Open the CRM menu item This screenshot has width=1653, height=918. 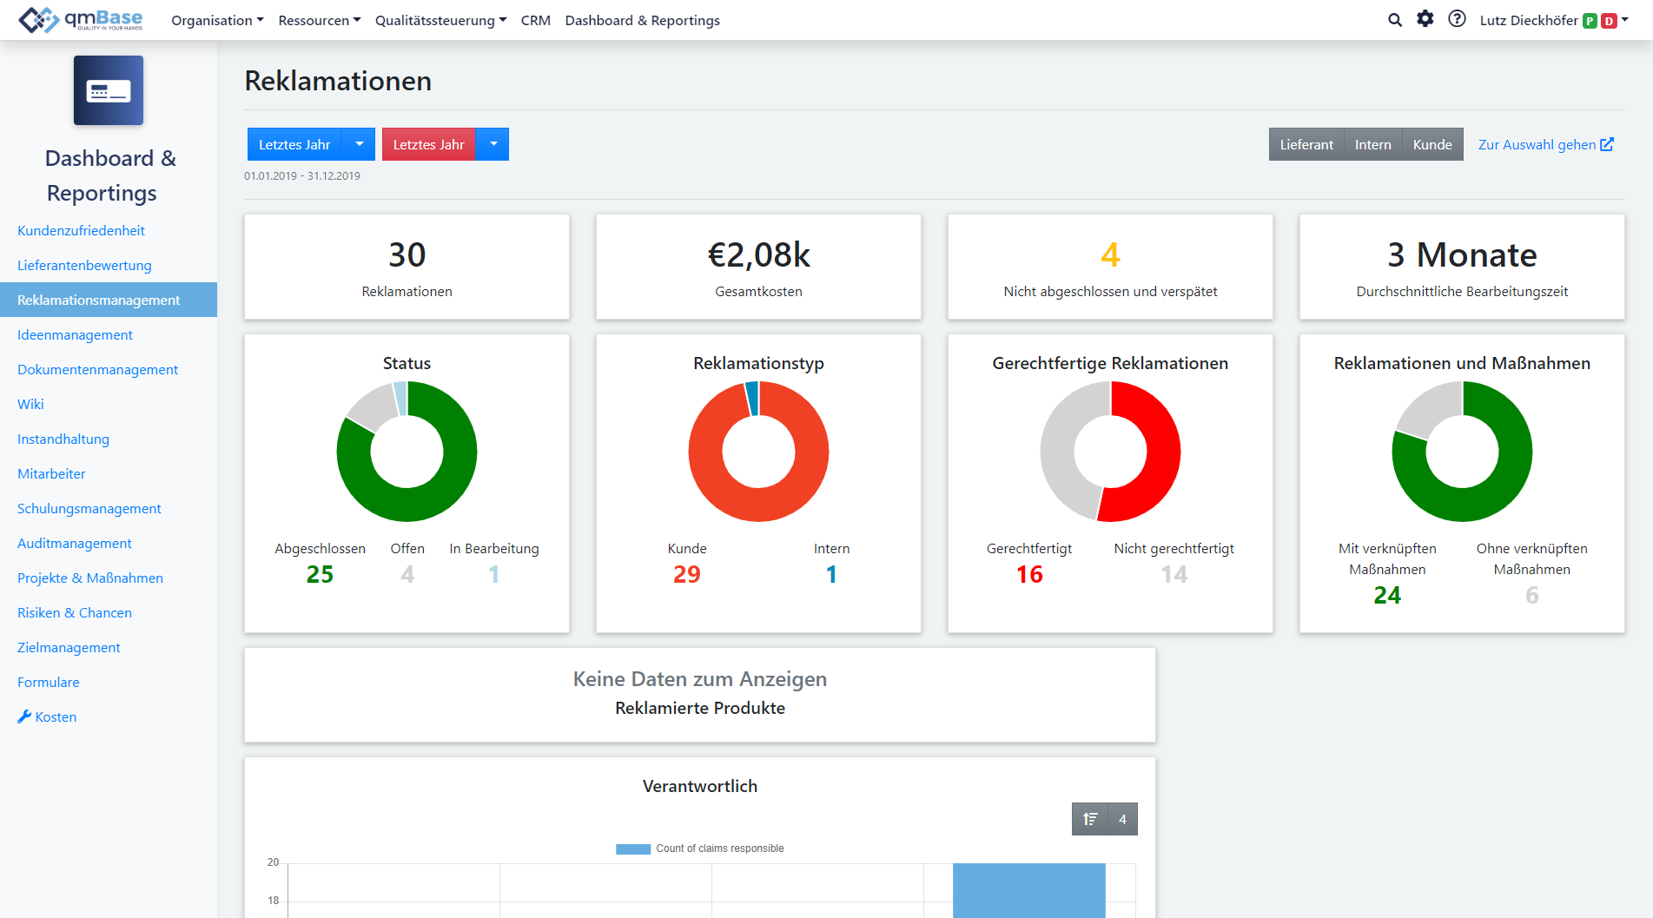click(x=536, y=20)
